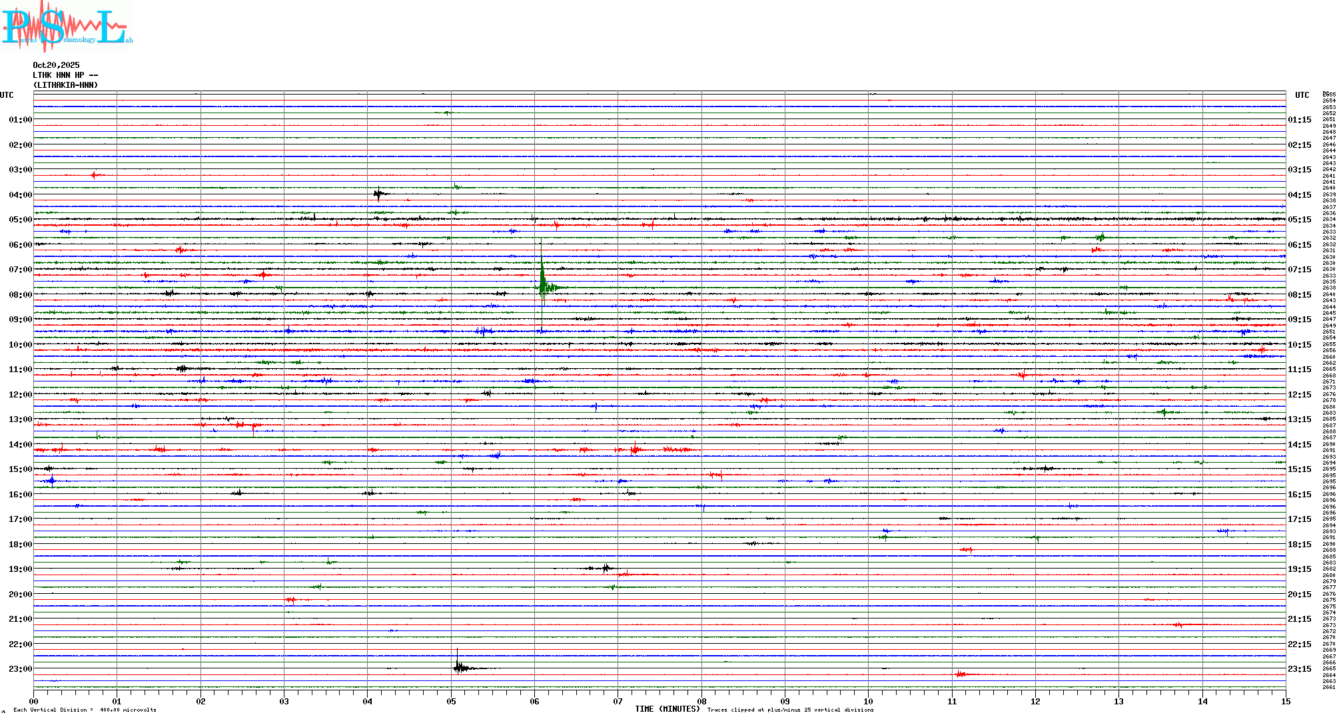
Task: Click the (LITHAKIA-HNN) station name
Action: [65, 85]
